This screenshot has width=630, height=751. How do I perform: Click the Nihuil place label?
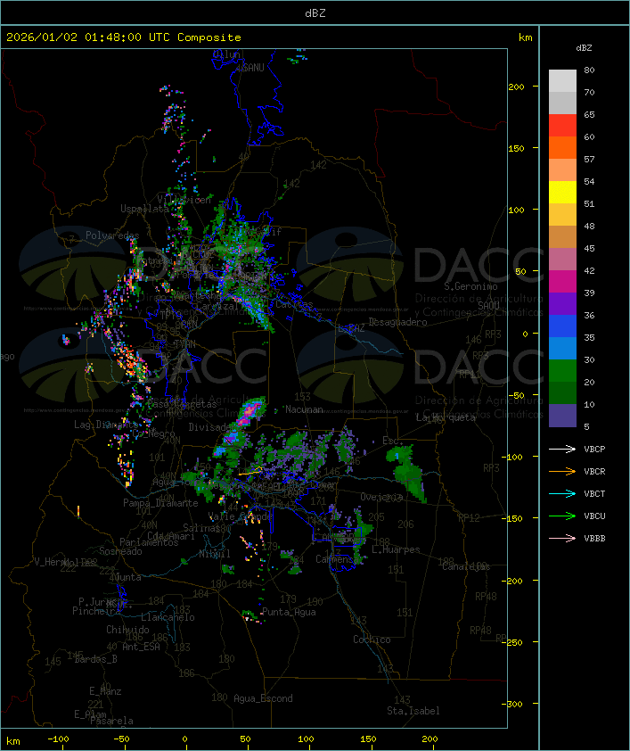click(x=215, y=554)
